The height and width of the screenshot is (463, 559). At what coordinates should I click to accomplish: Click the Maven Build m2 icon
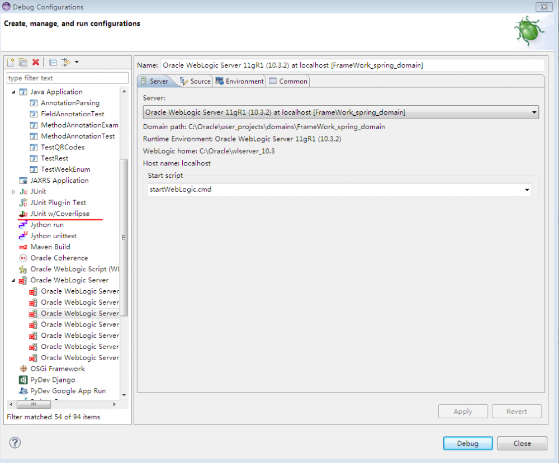(x=23, y=247)
